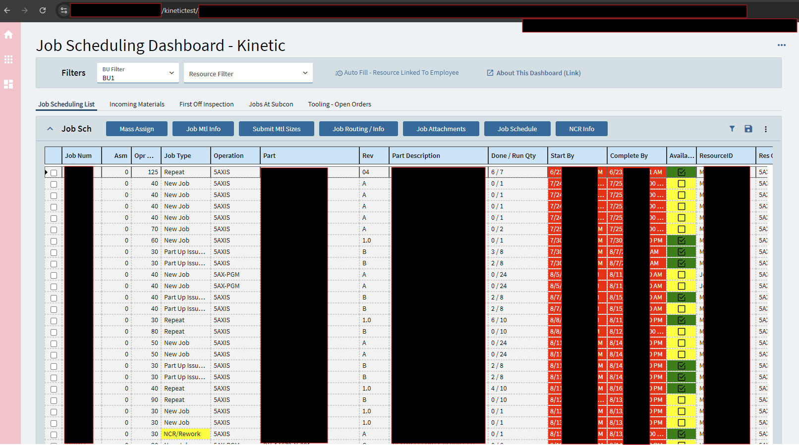Viewport: 799px width, 445px height.
Task: Open site information icon beside the address bar
Action: point(63,10)
